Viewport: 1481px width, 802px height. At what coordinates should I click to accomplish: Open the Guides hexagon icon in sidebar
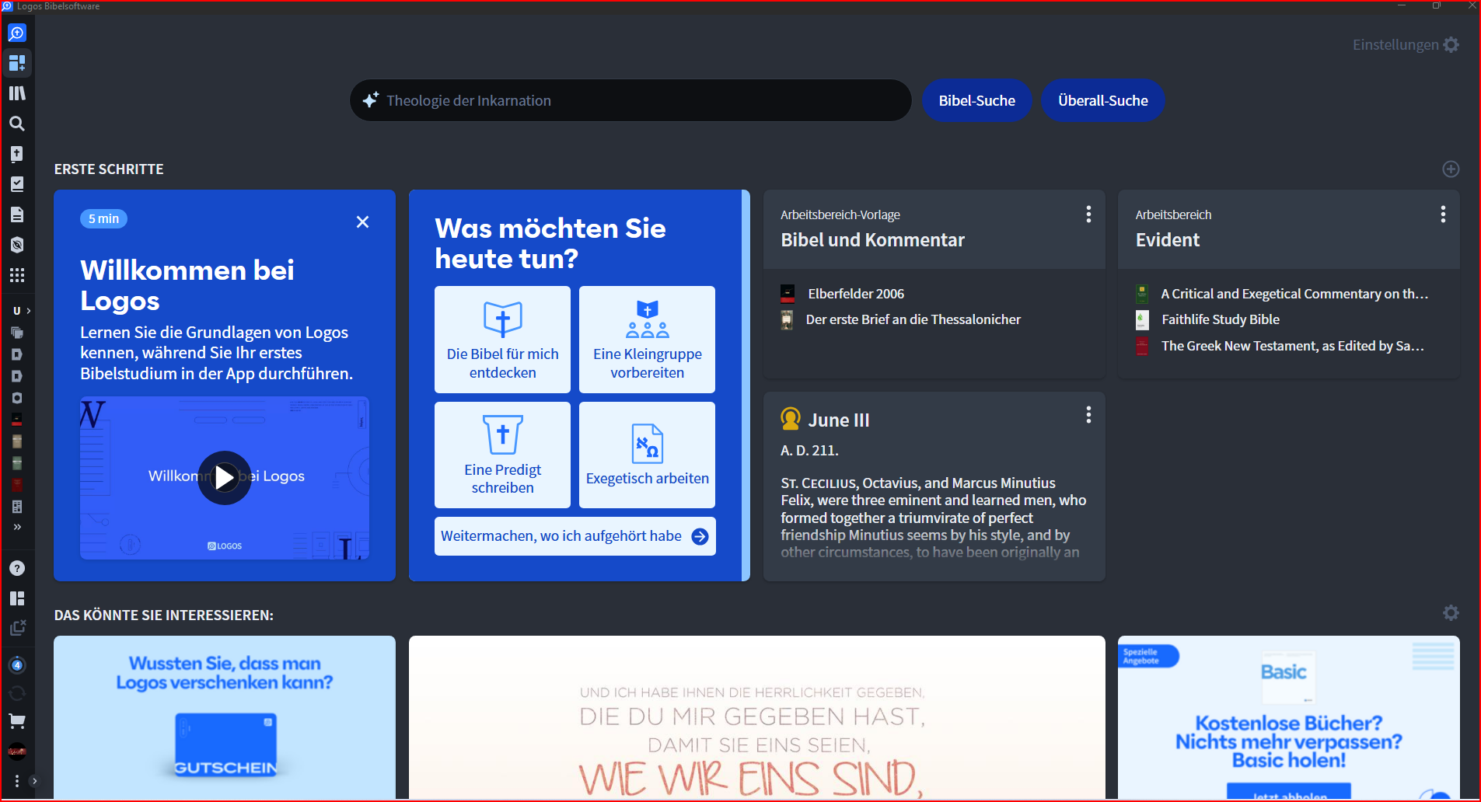(x=17, y=245)
